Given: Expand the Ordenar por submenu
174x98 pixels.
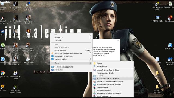Looking at the screenshot, I should tap(71, 38).
